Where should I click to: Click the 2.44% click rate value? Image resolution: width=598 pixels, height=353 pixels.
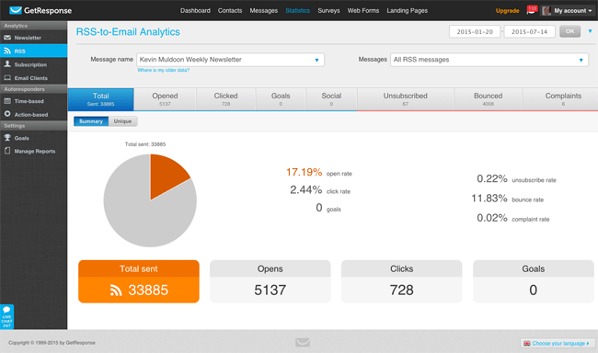coord(305,190)
